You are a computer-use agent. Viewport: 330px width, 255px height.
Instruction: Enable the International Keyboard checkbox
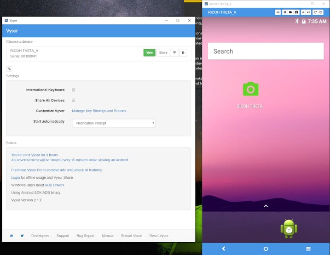pos(74,90)
